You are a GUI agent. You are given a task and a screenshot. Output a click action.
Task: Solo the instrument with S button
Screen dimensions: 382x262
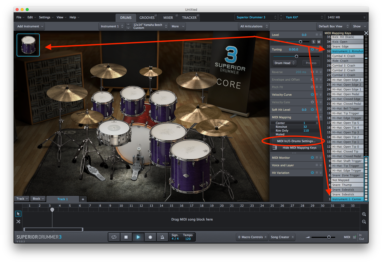(x=314, y=42)
